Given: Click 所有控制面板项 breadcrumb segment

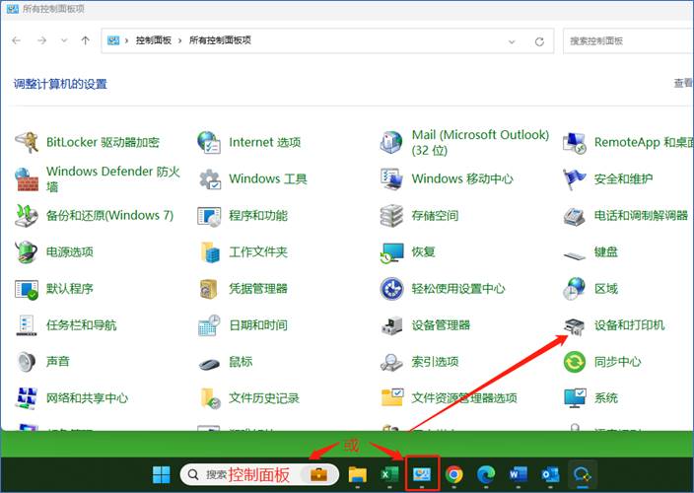Looking at the screenshot, I should tap(220, 40).
